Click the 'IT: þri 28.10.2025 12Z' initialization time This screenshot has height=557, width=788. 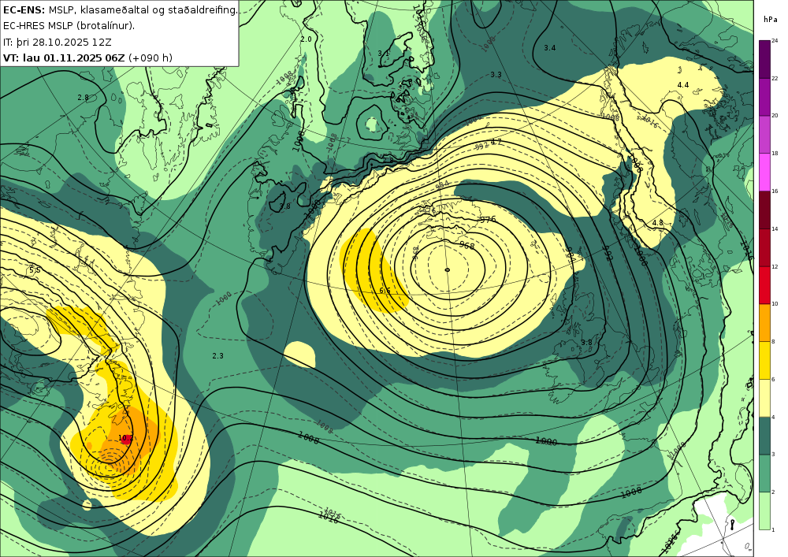tap(58, 42)
